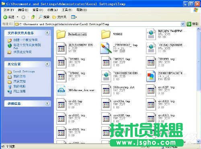
Task: Go up one folder level
Action: tap(33, 17)
